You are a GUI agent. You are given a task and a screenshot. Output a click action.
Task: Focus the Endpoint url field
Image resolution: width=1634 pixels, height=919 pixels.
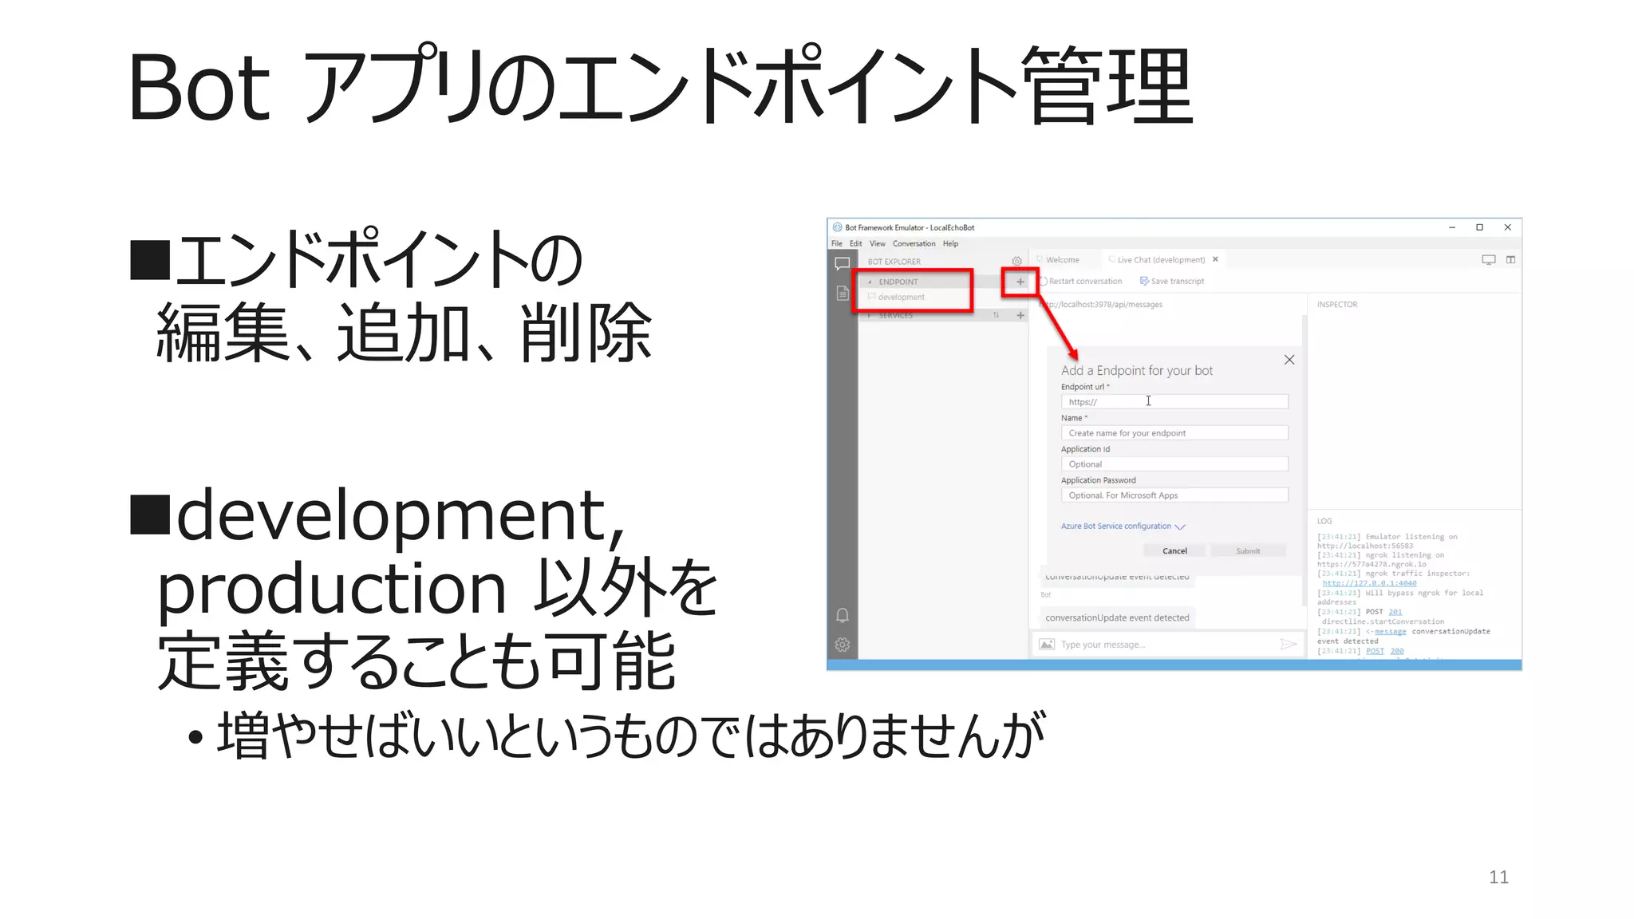click(x=1174, y=401)
